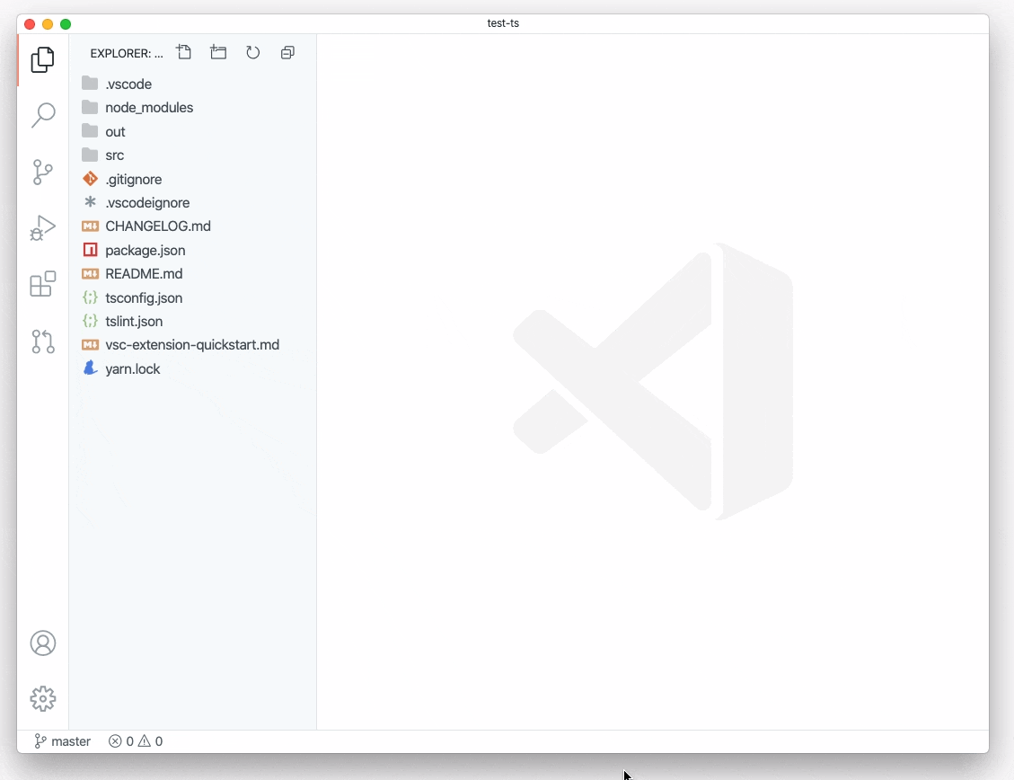The image size is (1014, 780).
Task: Refresh the Explorer file tree
Action: tap(253, 53)
